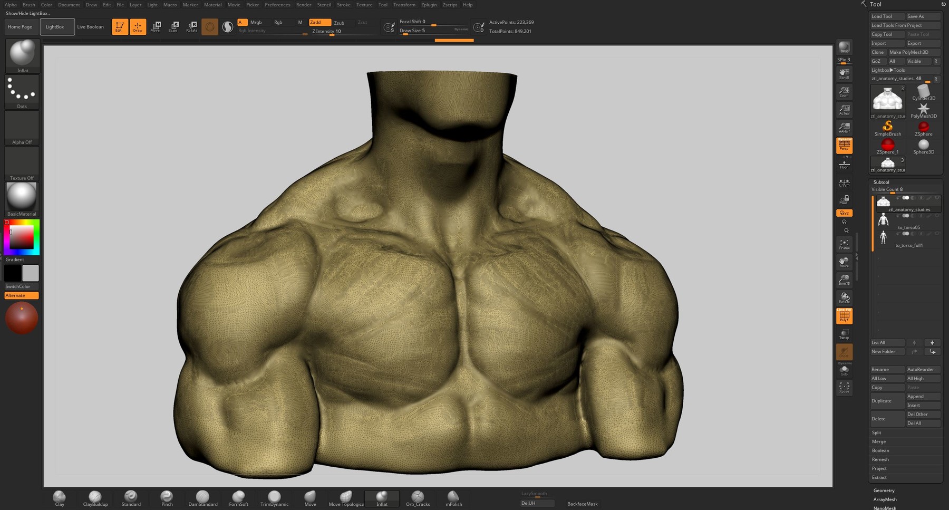Image resolution: width=949 pixels, height=510 pixels.
Task: Activate the Pinch brush
Action: point(167,496)
